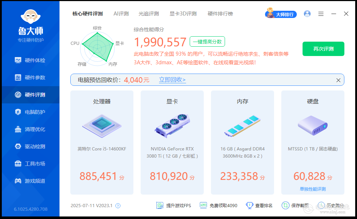Viewport: 357px width, 219px height.
Task: Click the 查看排名 trophy icon
Action: tap(250, 205)
